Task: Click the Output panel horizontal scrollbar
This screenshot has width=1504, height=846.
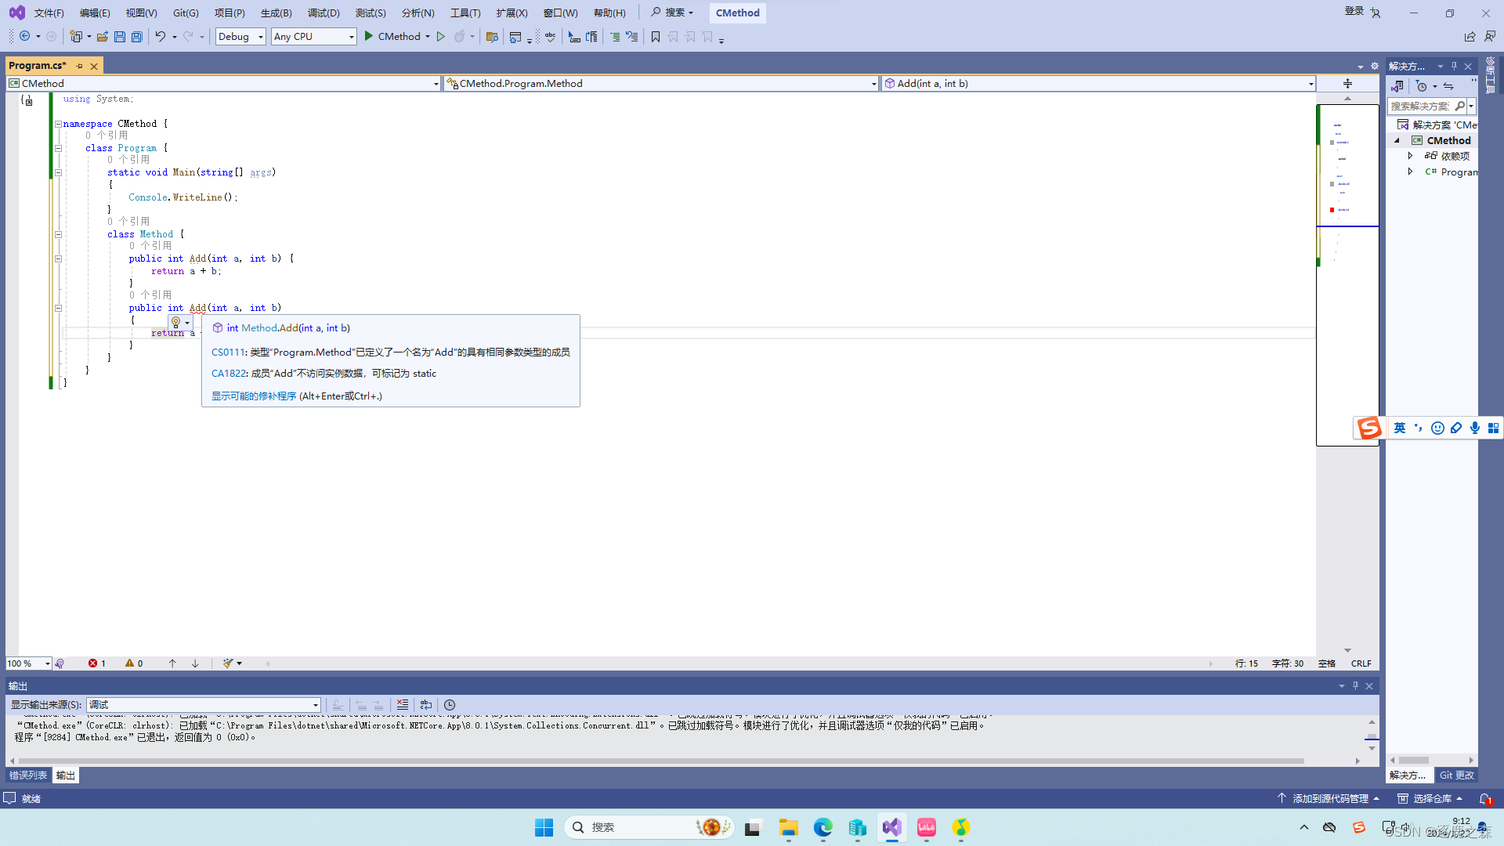Action: [x=661, y=761]
